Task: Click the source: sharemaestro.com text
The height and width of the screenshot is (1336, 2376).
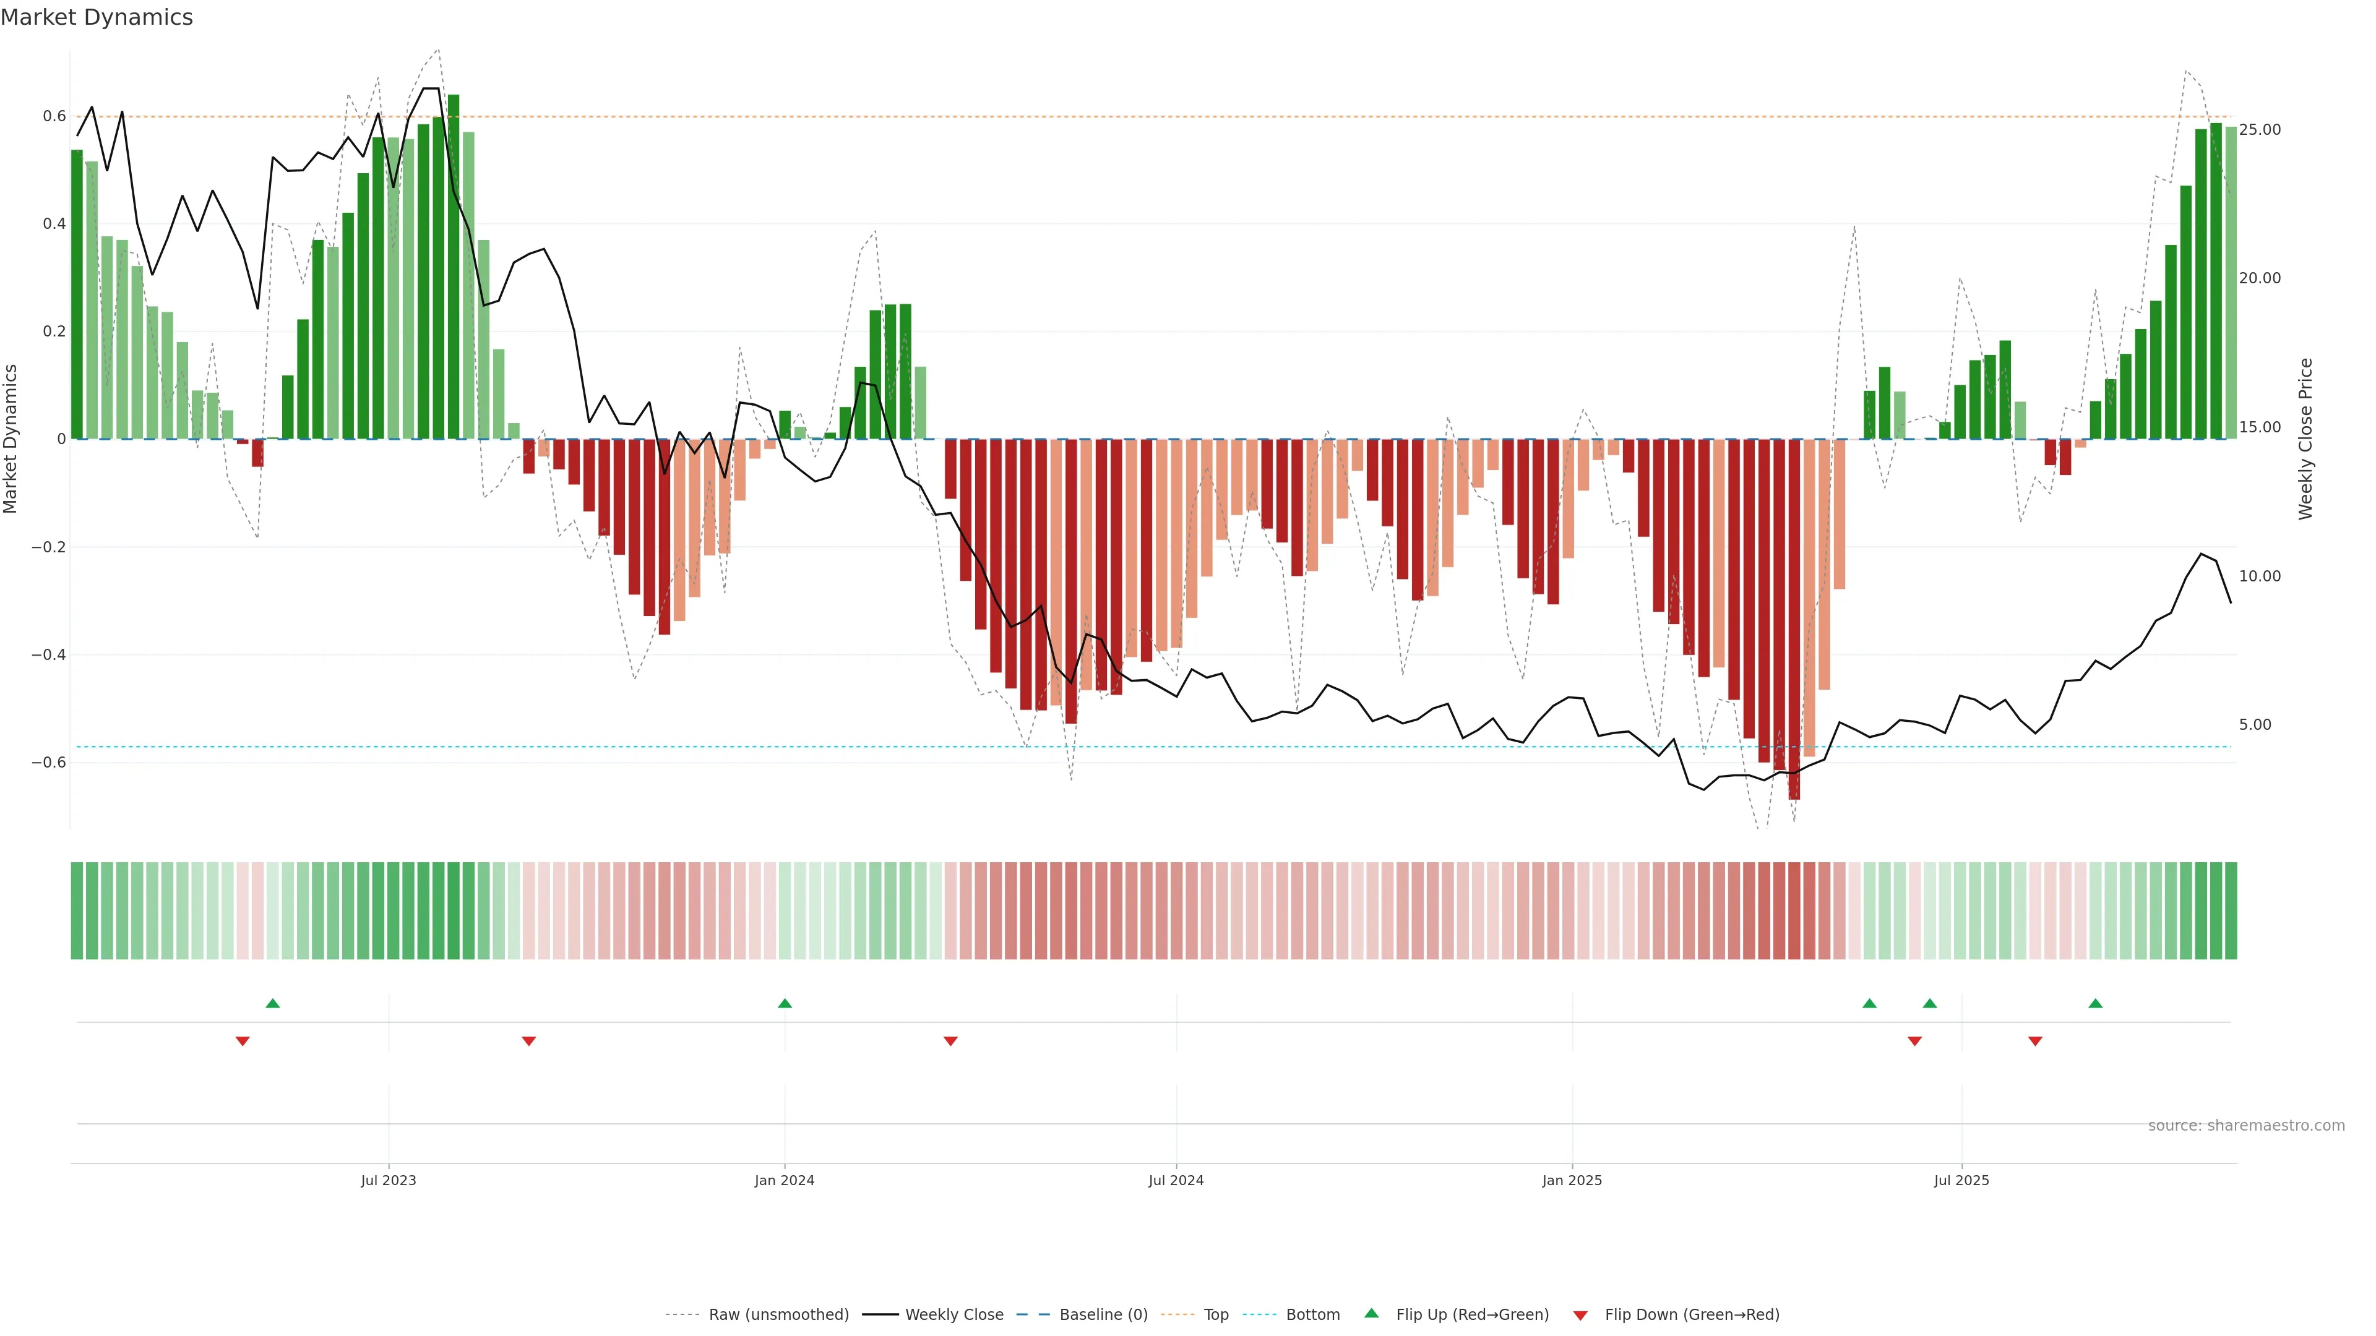Action: click(2246, 1125)
